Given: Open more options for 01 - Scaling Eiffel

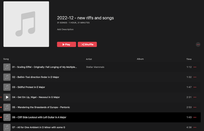Looking at the screenshot, I should tap(195, 67).
